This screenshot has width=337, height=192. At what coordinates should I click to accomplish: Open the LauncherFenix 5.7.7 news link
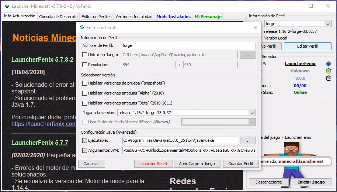40,143
